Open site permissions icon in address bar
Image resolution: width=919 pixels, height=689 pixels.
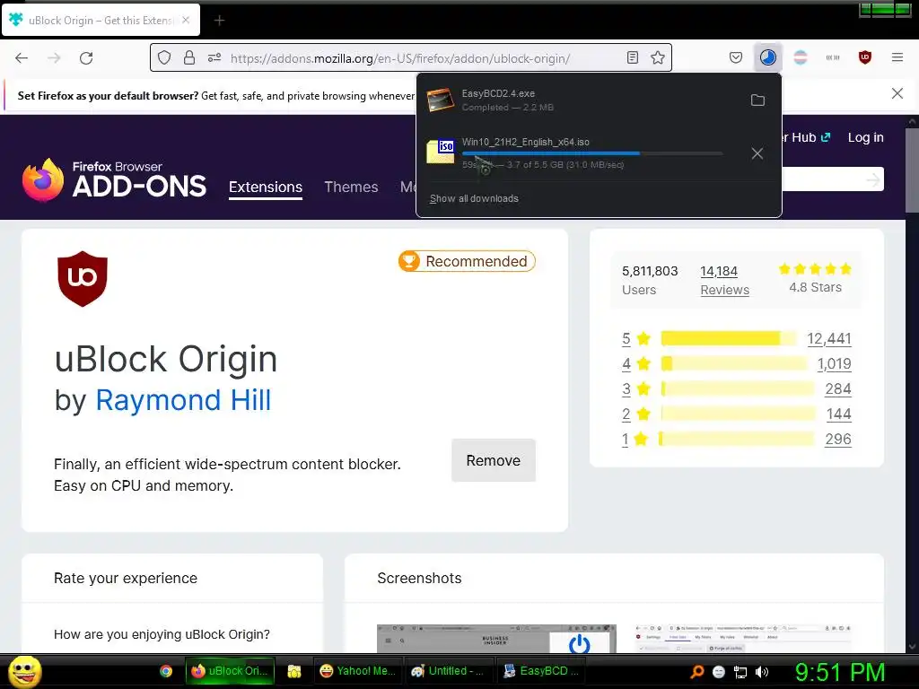[x=214, y=57]
